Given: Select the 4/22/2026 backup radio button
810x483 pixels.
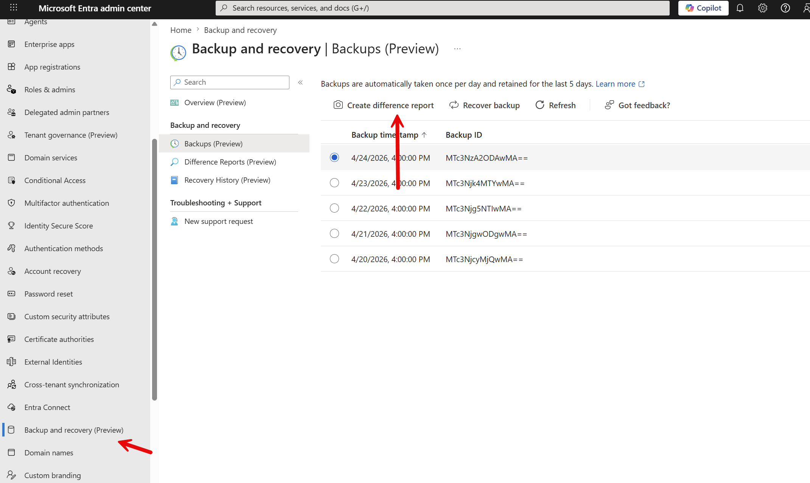Looking at the screenshot, I should 334,208.
